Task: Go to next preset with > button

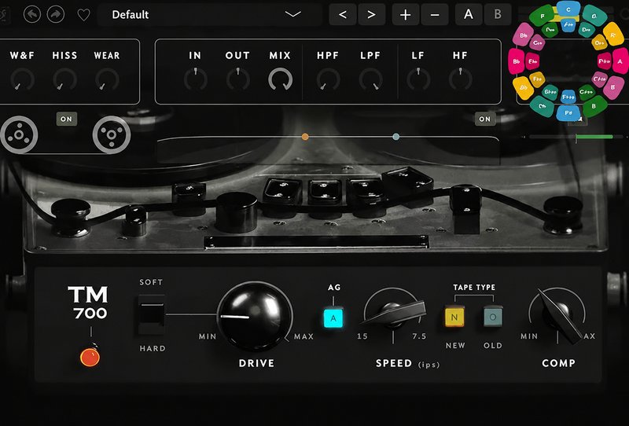Action: click(372, 15)
